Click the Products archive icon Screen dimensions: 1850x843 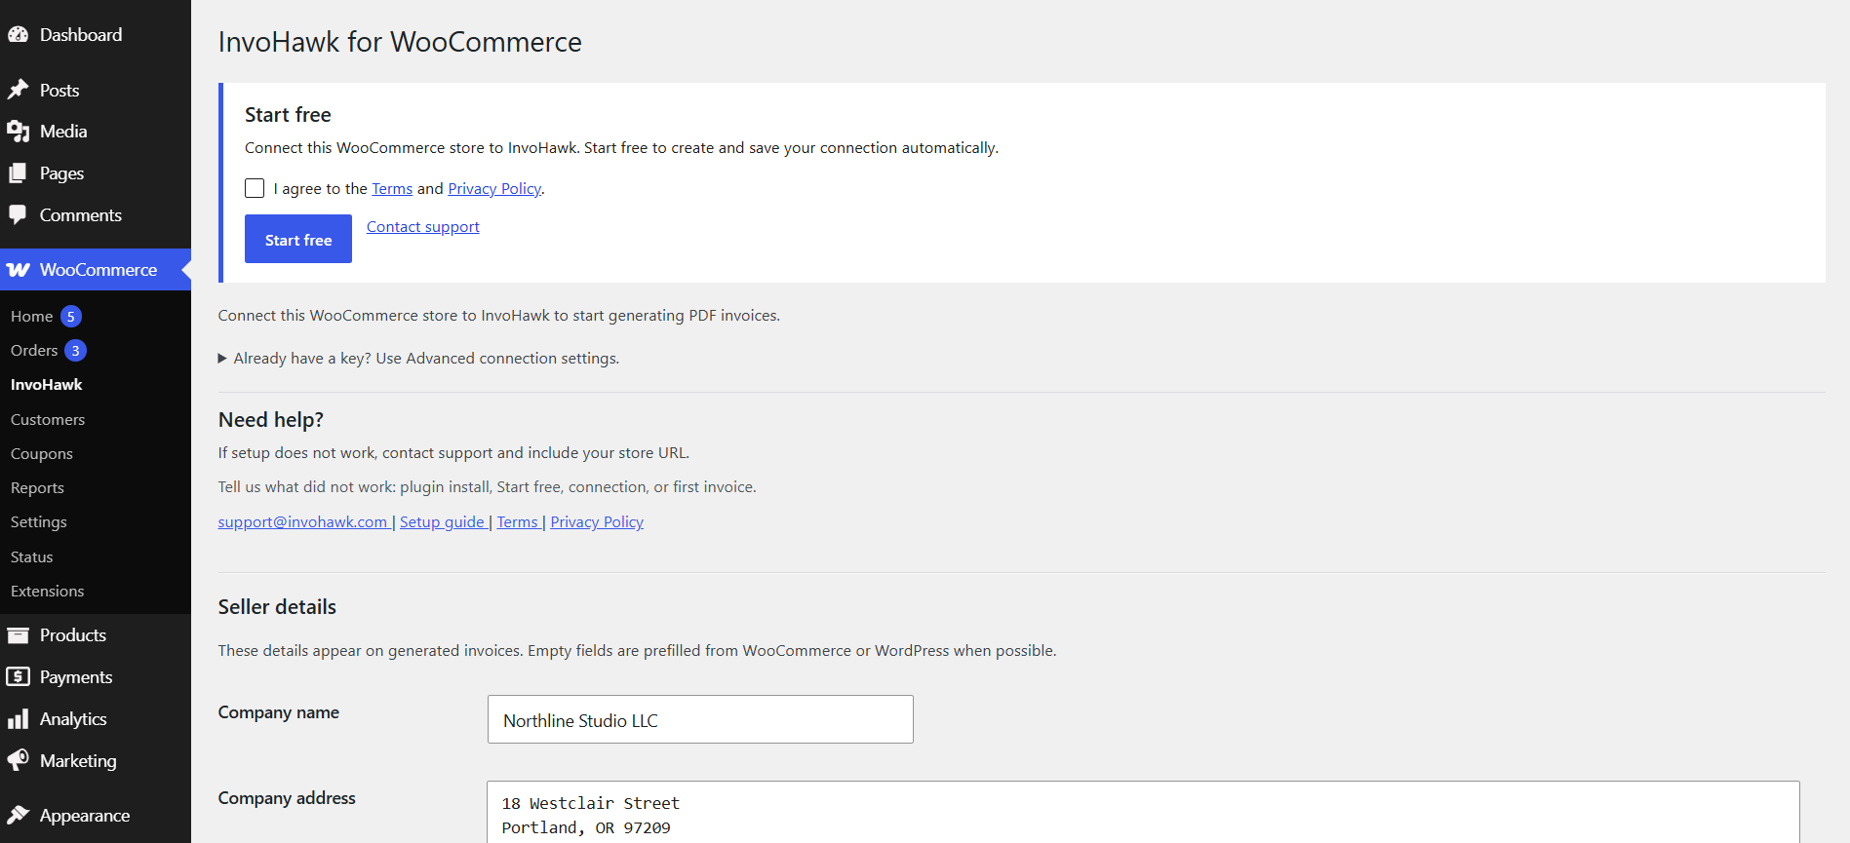click(18, 635)
